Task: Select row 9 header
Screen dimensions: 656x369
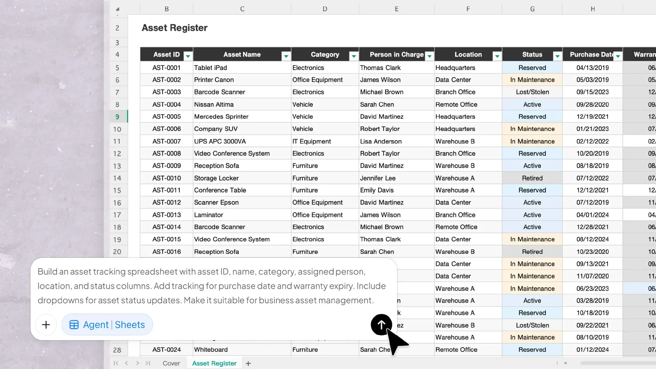Action: tap(117, 117)
